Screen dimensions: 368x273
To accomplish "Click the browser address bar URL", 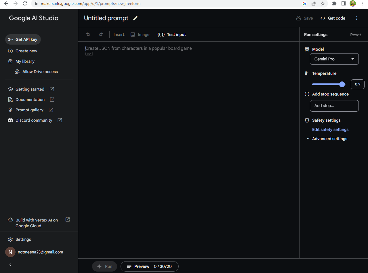I will (x=91, y=4).
